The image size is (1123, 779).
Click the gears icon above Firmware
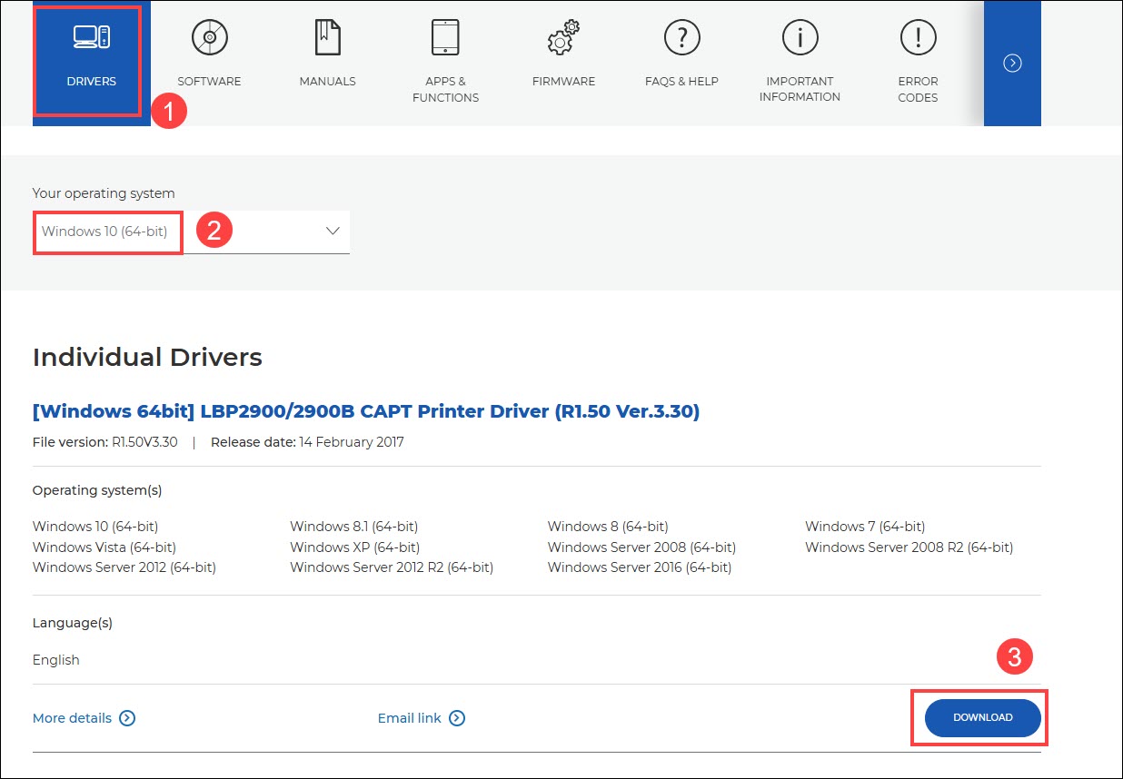[x=563, y=38]
